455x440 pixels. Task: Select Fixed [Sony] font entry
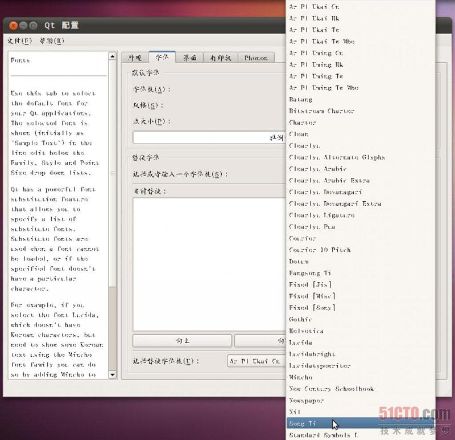[361, 308]
